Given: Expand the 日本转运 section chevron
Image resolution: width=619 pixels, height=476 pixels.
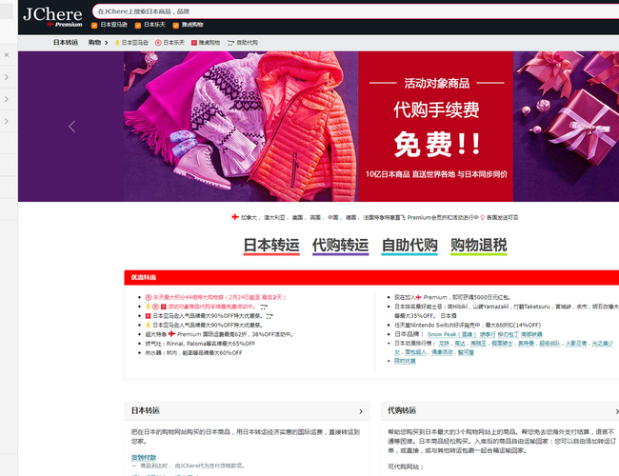Looking at the screenshot, I should point(361,411).
